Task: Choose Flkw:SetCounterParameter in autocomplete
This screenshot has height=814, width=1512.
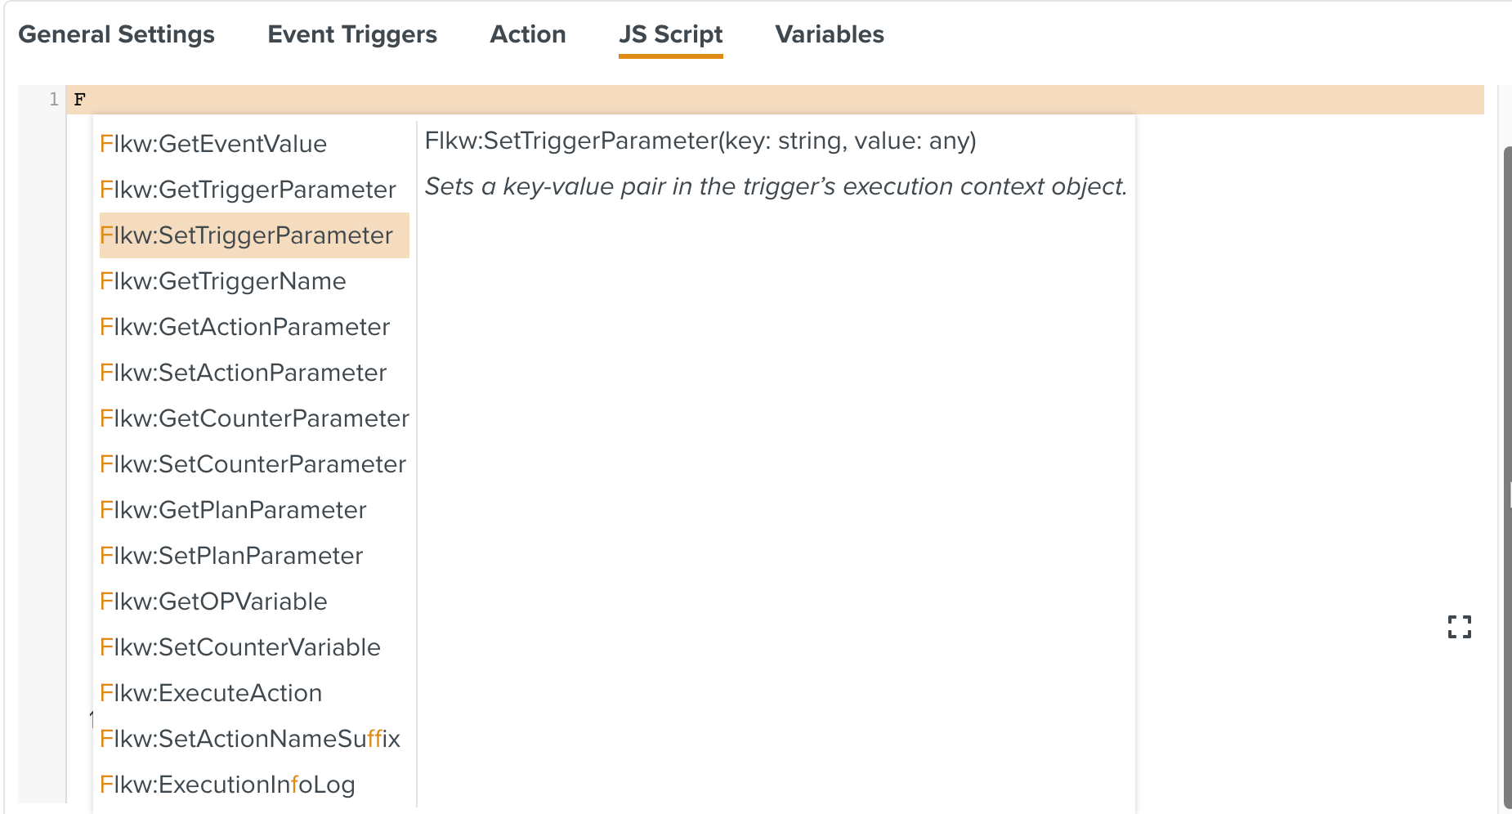Action: tap(253, 464)
